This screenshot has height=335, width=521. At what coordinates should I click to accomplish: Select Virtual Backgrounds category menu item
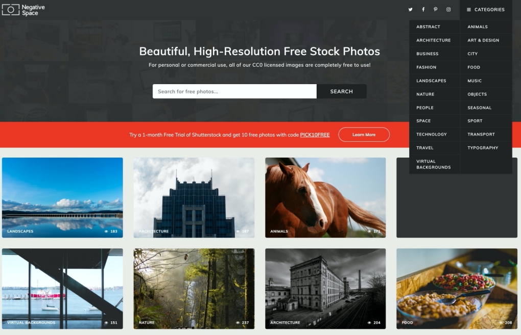433,164
